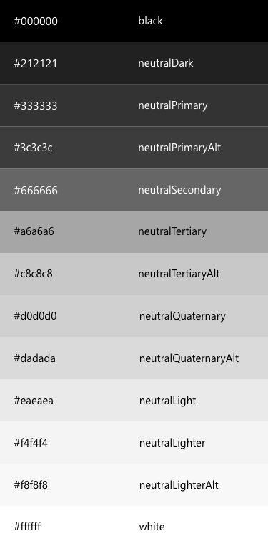Click the neutralLighter color row

[x=134, y=442]
